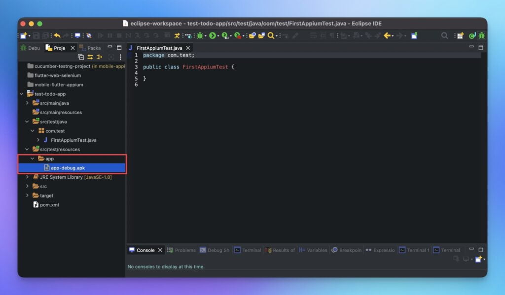Select the flutter-web-selenium project
The image size is (505, 295).
coord(54,76)
